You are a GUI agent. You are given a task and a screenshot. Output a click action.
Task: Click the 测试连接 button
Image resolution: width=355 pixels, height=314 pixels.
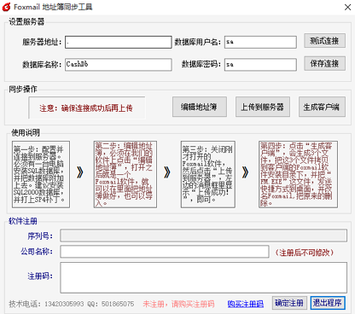(x=324, y=41)
